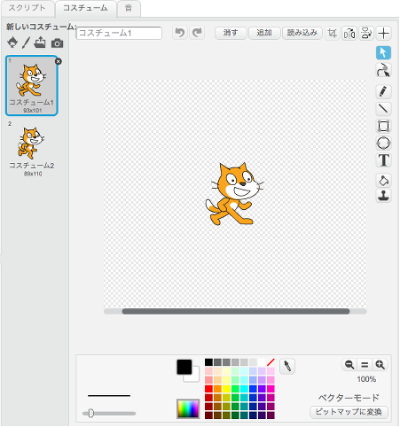Pick the cyan palette swatch

[x=244, y=389]
